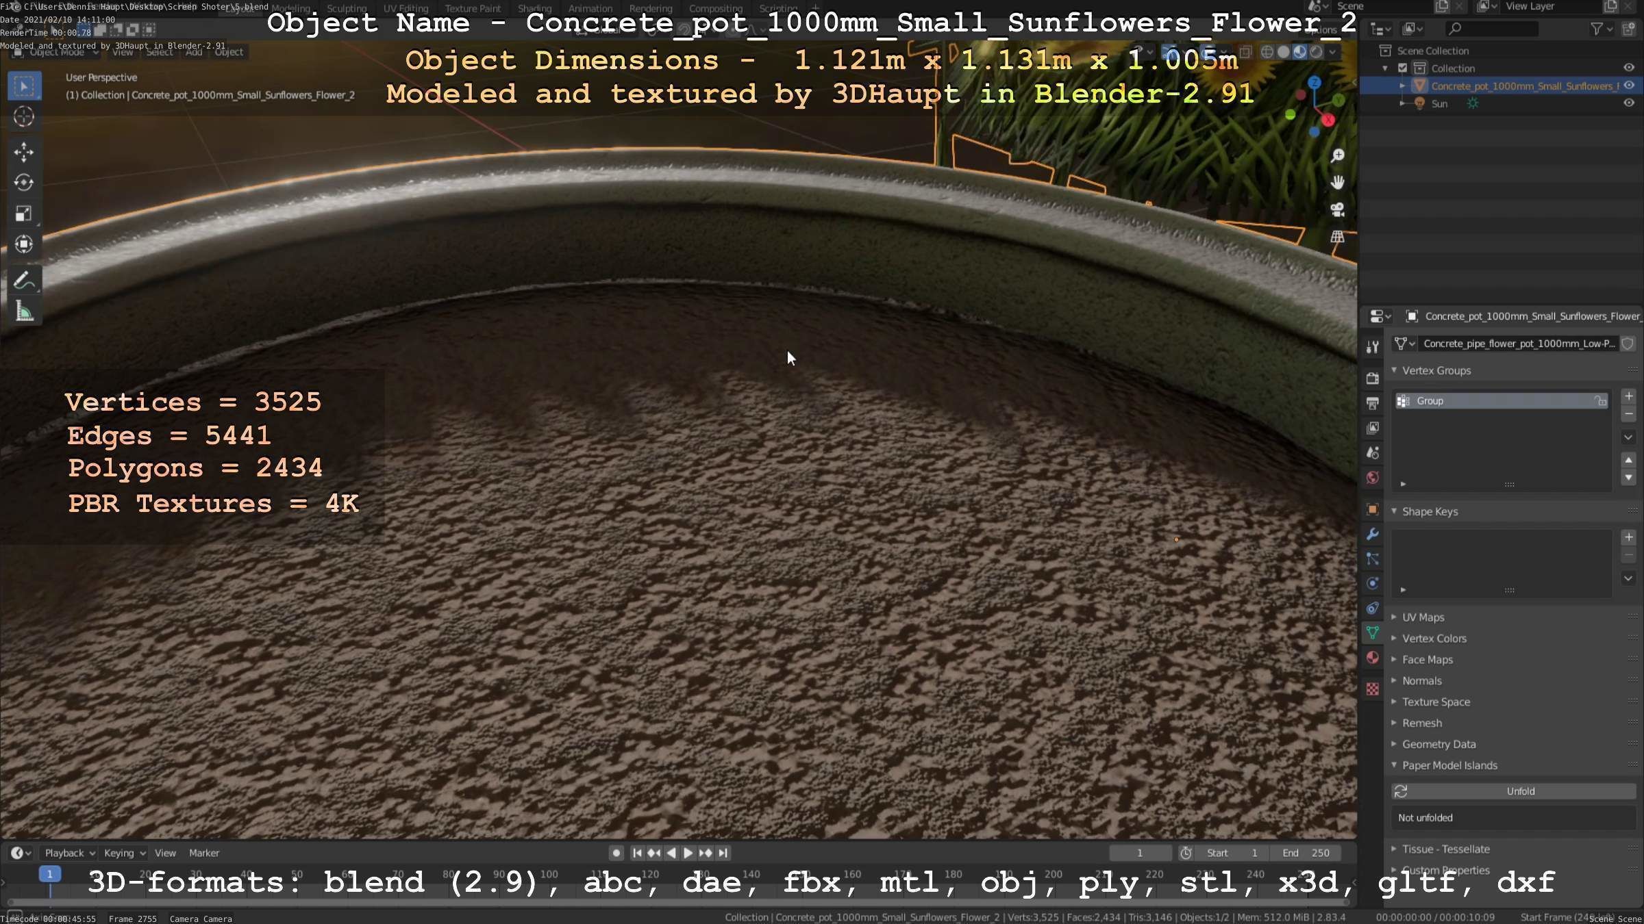Open vertex group specials chevron menu
Screen dimensions: 1644x924
click(x=1629, y=437)
